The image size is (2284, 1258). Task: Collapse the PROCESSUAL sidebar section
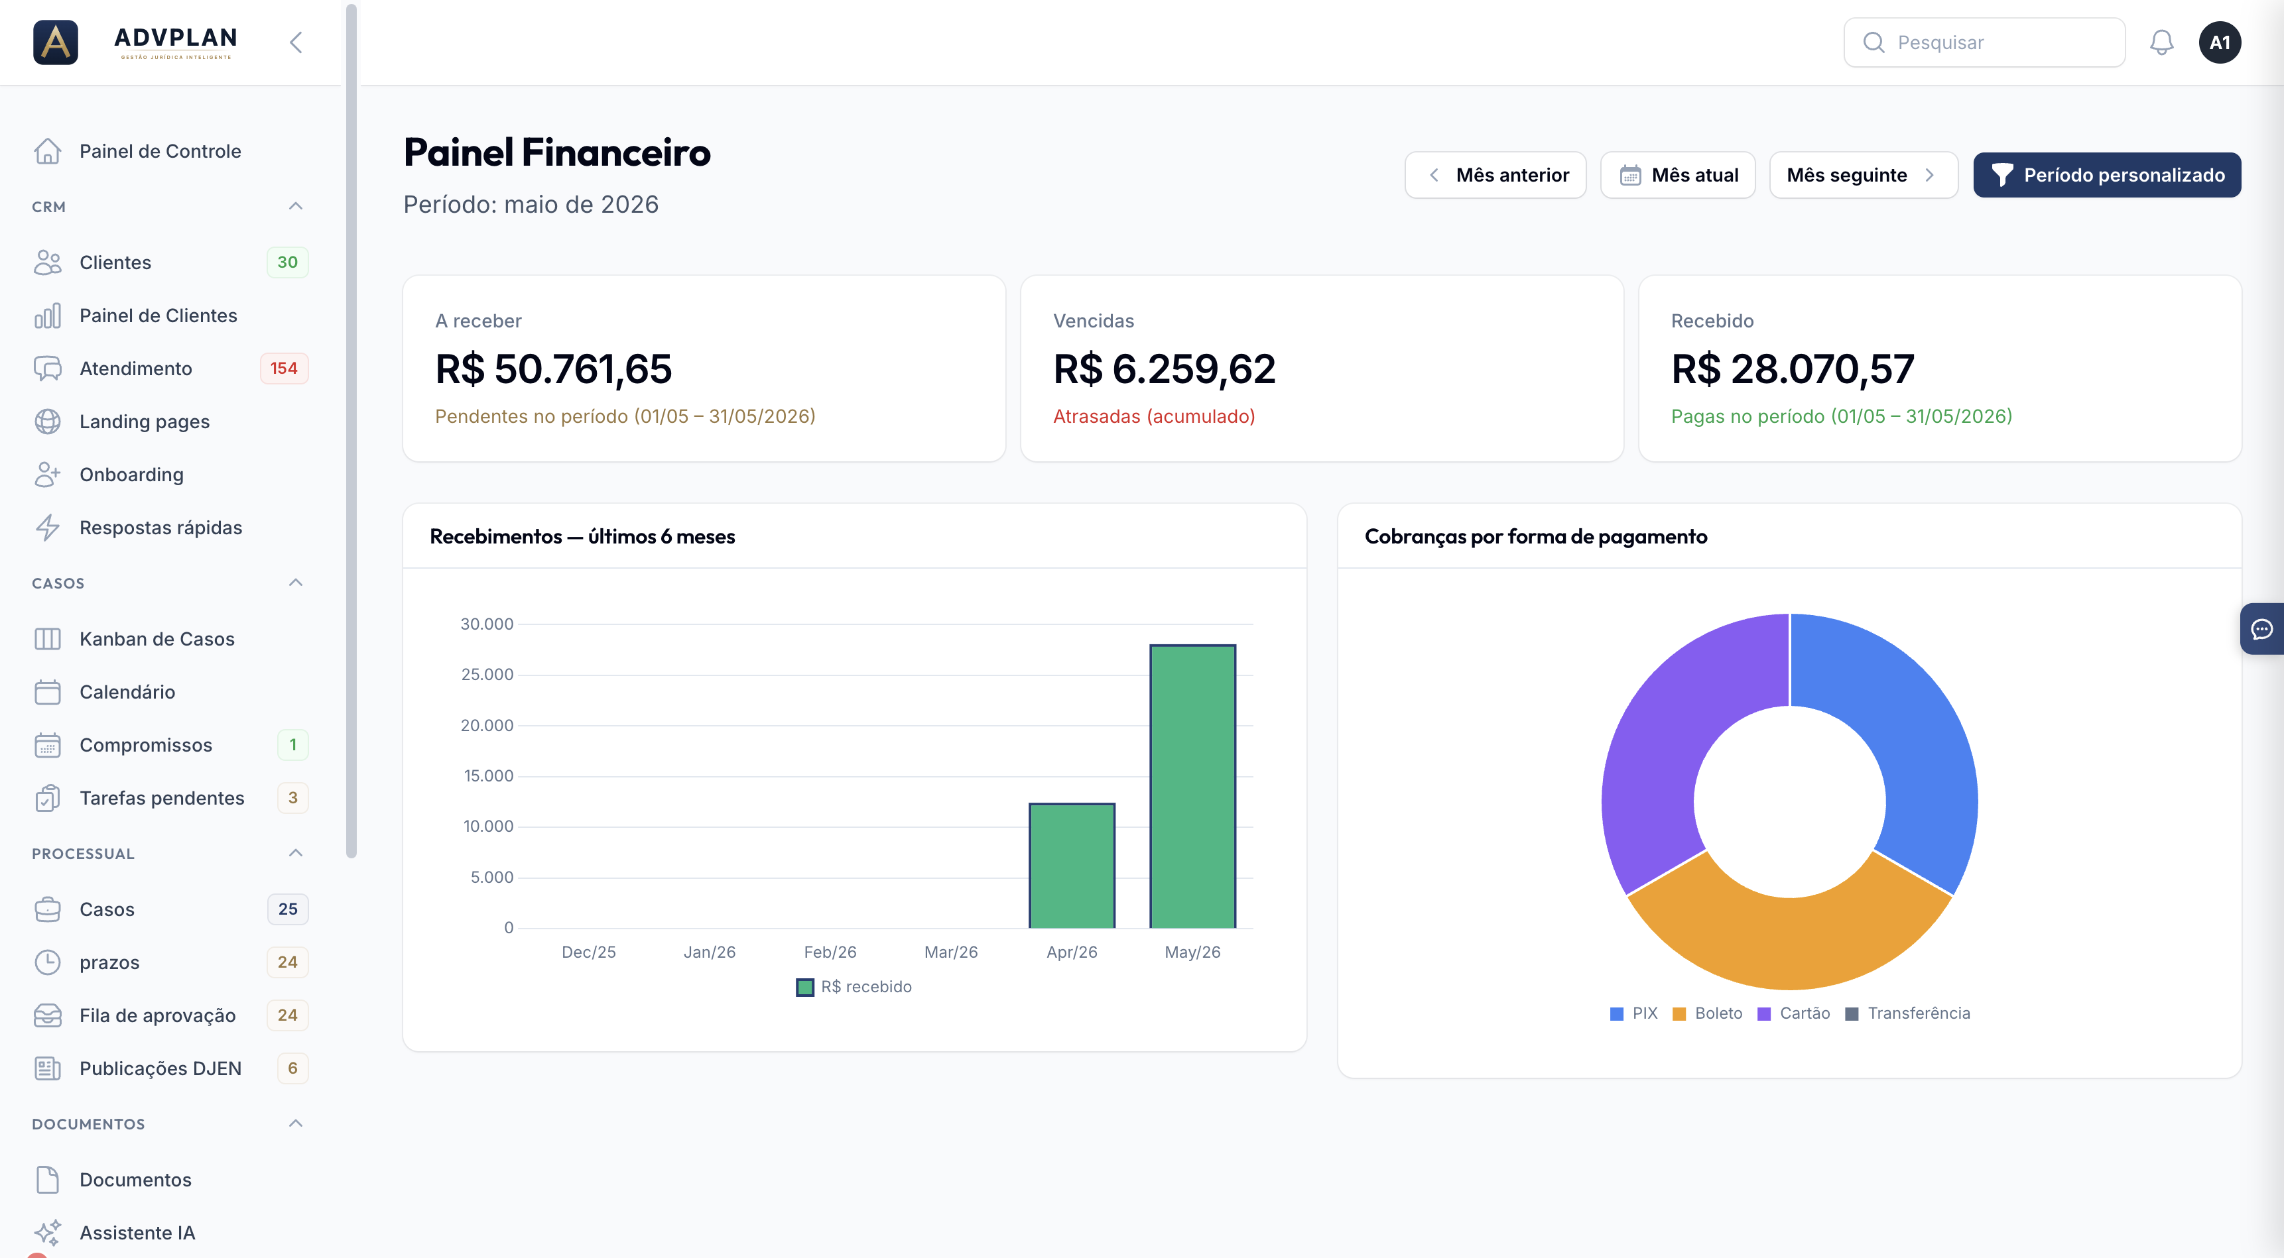(x=296, y=853)
